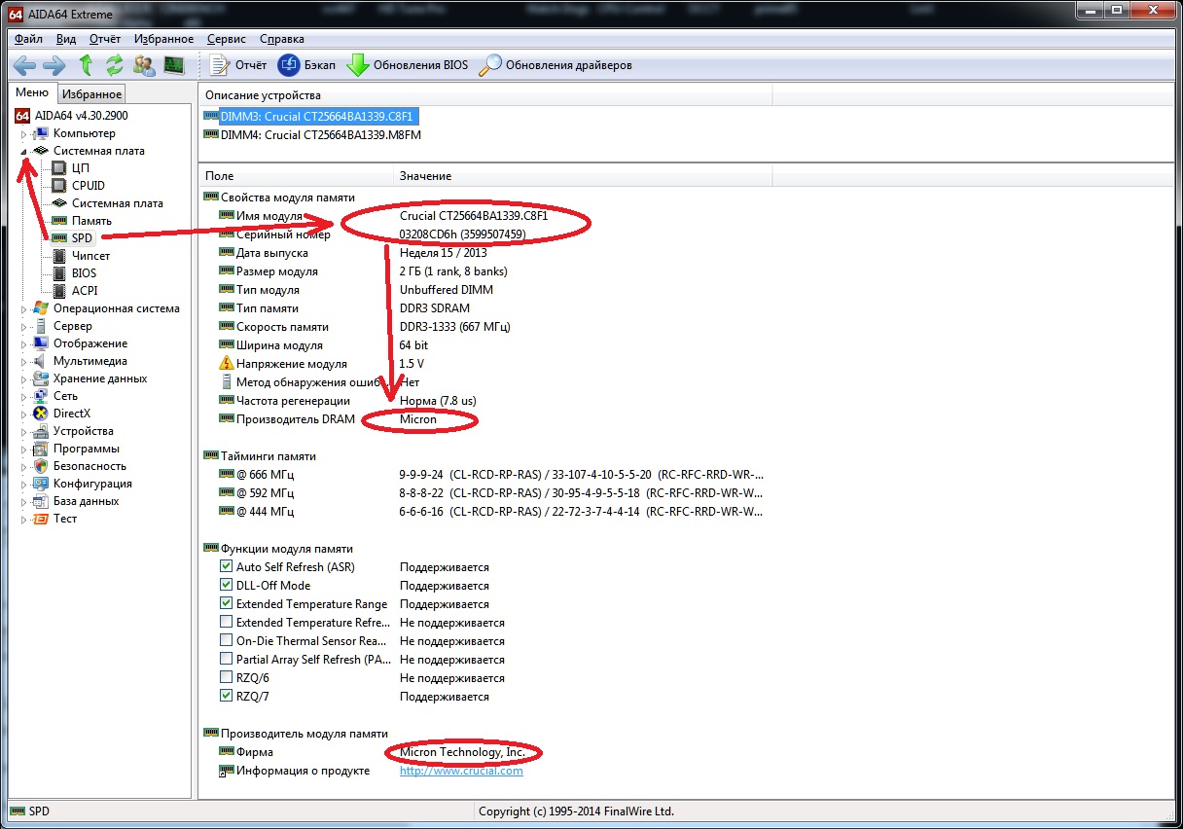The image size is (1183, 829).
Task: Click the Мультимедиа icon in tree
Action: (x=42, y=361)
